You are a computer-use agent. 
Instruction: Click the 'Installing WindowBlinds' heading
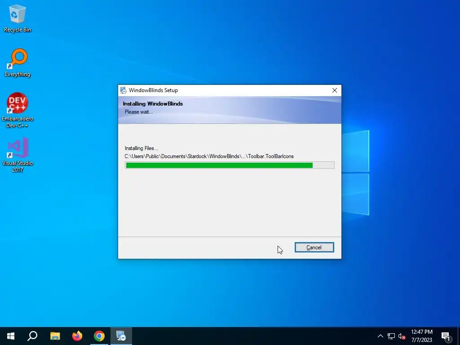pyautogui.click(x=153, y=104)
